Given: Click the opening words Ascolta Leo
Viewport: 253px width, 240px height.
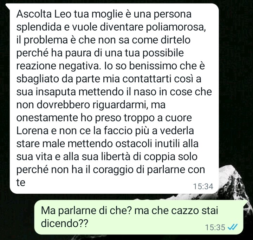Looking at the screenshot, I should [44, 14].
